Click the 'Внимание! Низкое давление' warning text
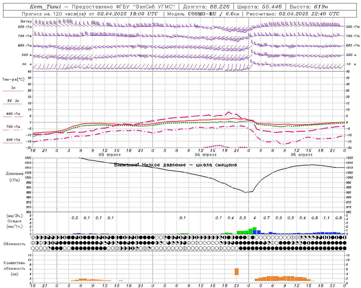This screenshot has width=361, height=288. (150, 165)
